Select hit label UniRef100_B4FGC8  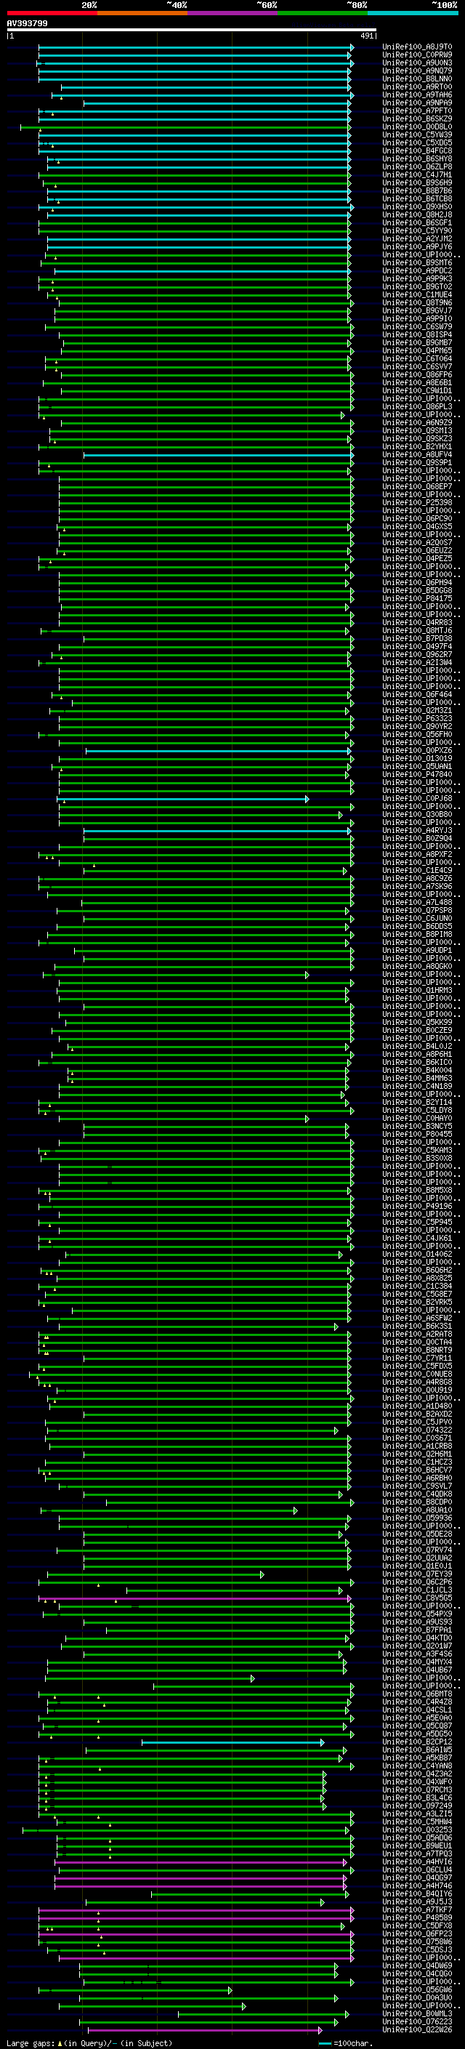417,150
